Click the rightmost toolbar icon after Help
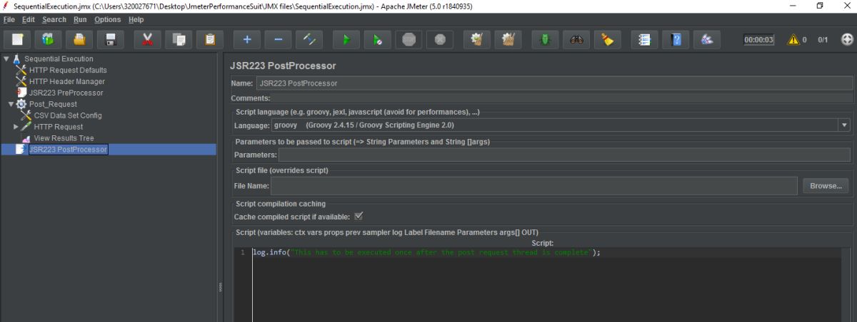This screenshot has height=322, width=857. pyautogui.click(x=706, y=40)
